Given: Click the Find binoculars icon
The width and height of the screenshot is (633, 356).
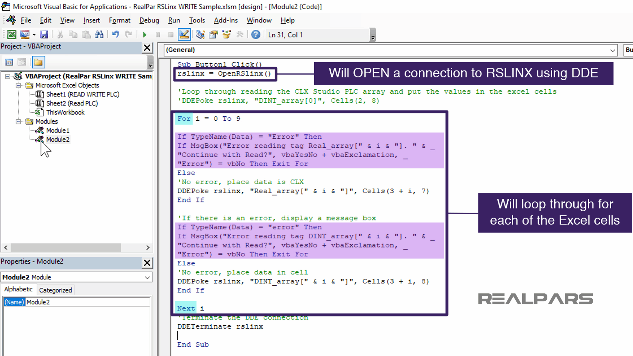Looking at the screenshot, I should [x=99, y=34].
